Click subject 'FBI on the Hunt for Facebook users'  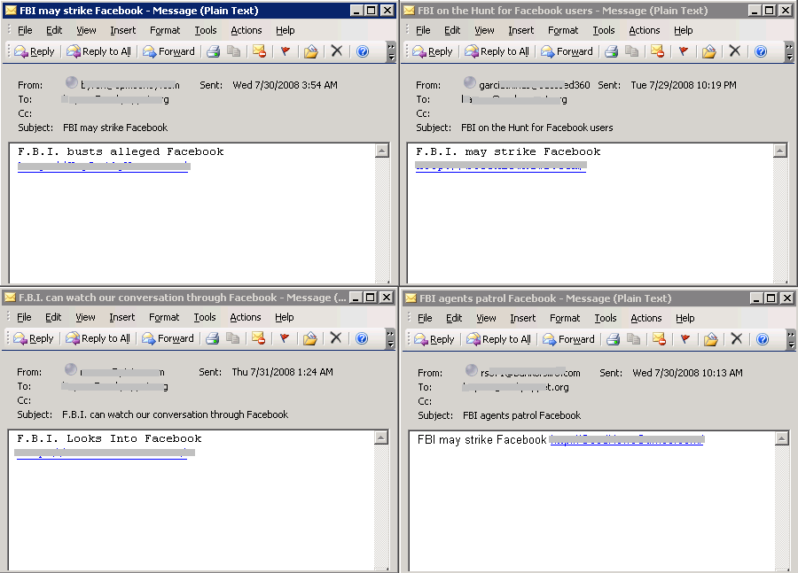(537, 128)
